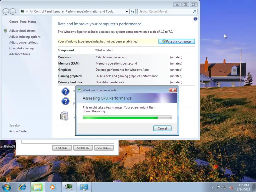Cancel the CPU performance assessment
The image size is (256, 192).
tap(162, 128)
